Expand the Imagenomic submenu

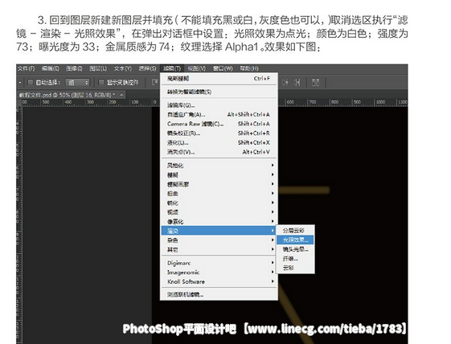(219, 272)
